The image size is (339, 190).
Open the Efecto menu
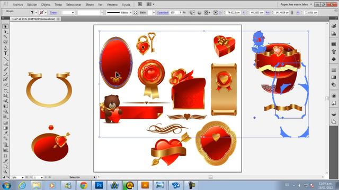[x=90, y=5]
